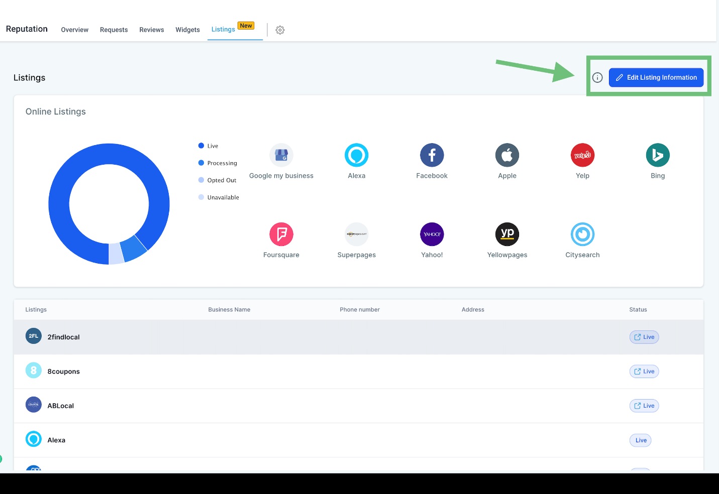
Task: Click the 8coupons logo in the table
Action: point(34,371)
